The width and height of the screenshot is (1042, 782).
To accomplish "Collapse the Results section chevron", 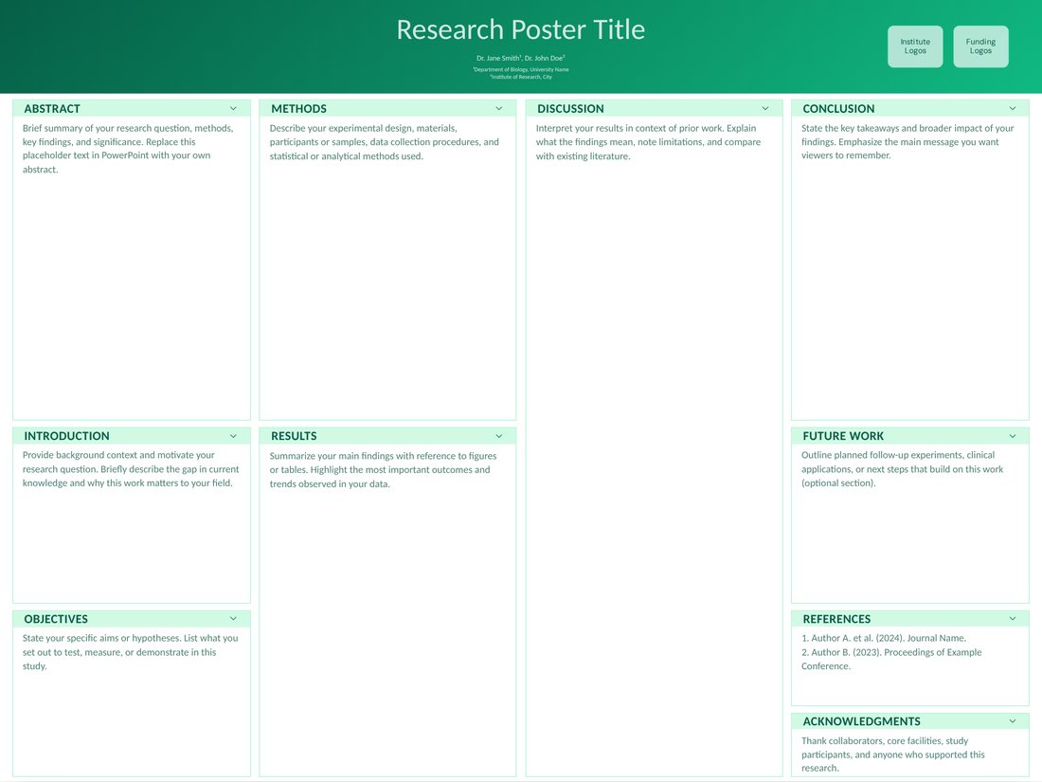I will [499, 436].
